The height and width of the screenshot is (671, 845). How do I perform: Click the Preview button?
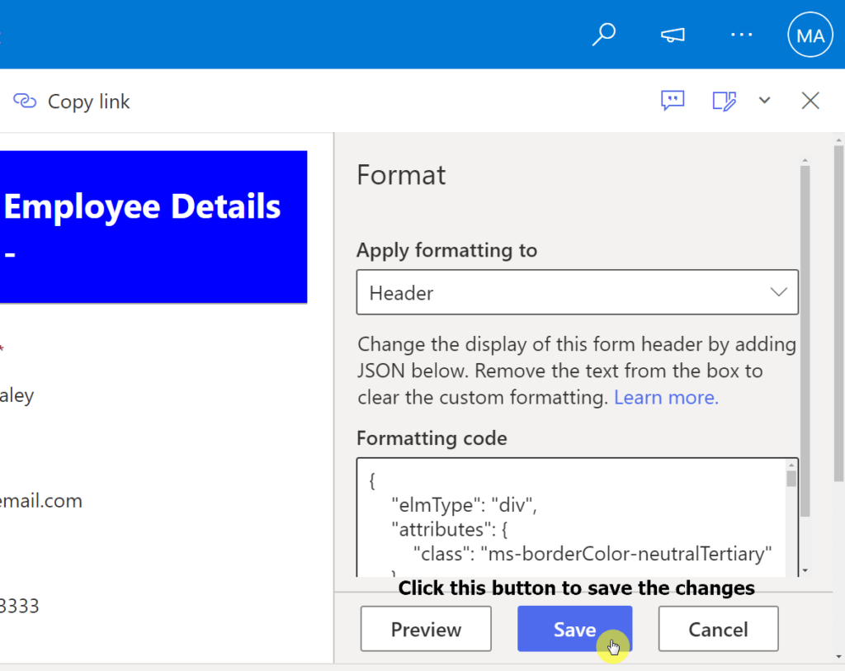click(x=426, y=629)
